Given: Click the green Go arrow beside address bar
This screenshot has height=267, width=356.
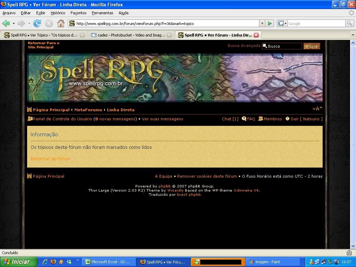Looking at the screenshot, I should pyautogui.click(x=270, y=23).
